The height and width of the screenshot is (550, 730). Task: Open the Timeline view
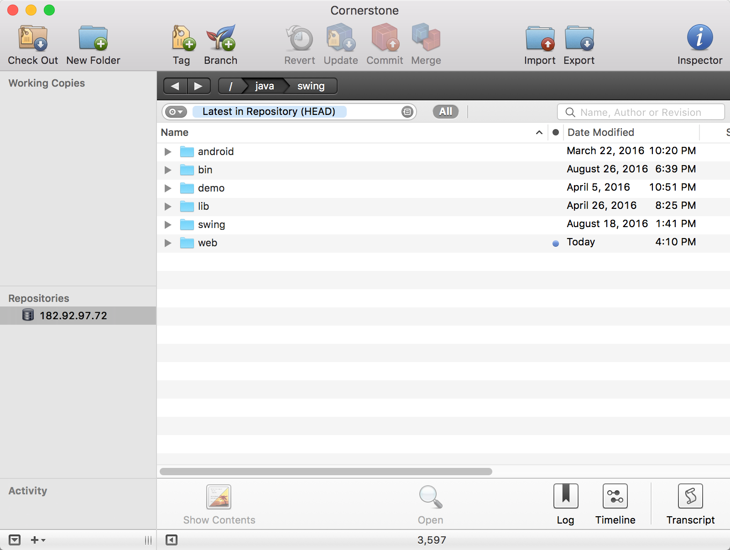(615, 496)
